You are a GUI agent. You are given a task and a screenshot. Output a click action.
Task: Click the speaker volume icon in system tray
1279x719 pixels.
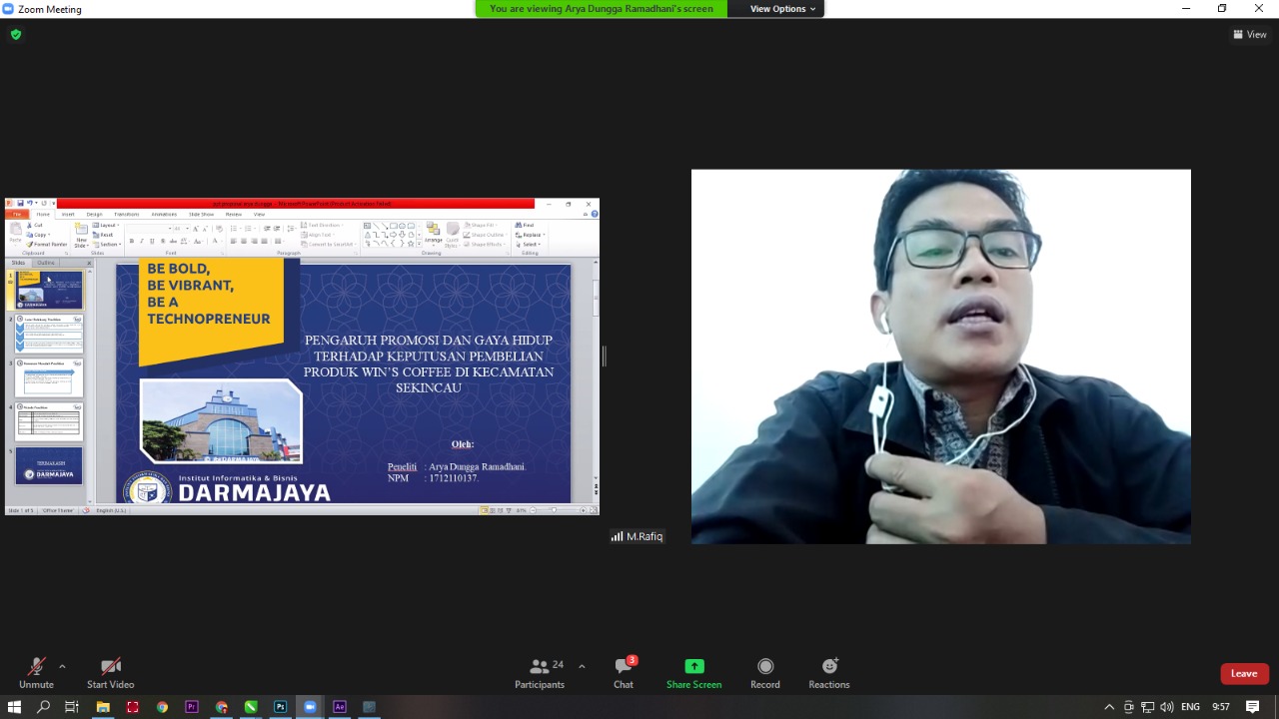(x=1166, y=707)
